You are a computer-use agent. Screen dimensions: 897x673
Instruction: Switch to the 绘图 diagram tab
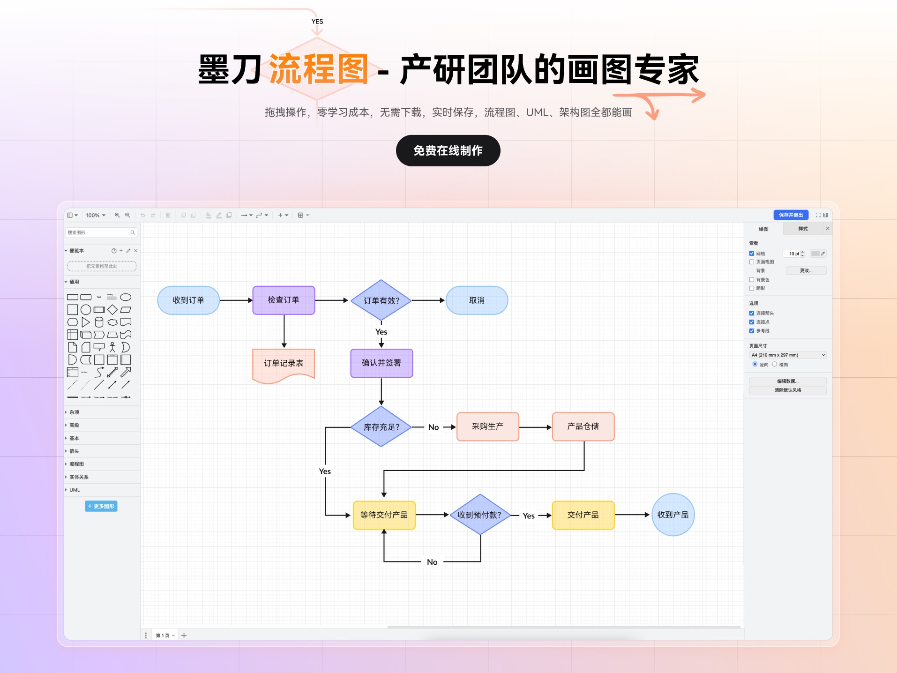click(x=764, y=229)
